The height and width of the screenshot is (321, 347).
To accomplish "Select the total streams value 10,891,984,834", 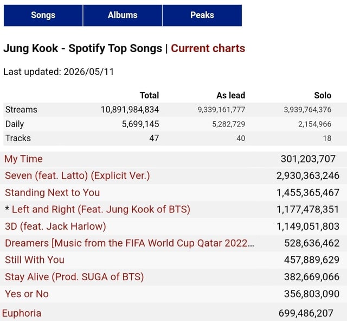I will (x=130, y=110).
